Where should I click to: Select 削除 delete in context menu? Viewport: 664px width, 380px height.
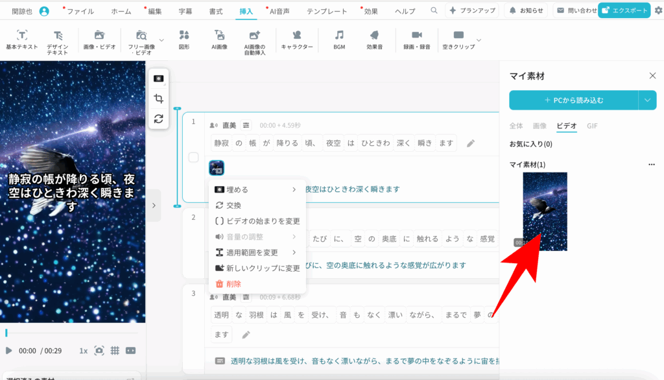[x=257, y=284]
